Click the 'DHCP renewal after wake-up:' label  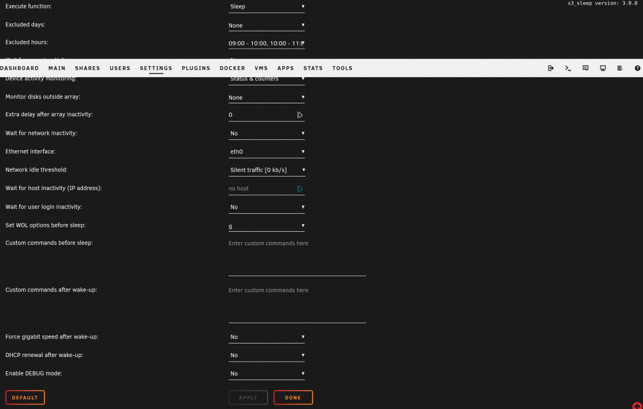pyautogui.click(x=44, y=355)
